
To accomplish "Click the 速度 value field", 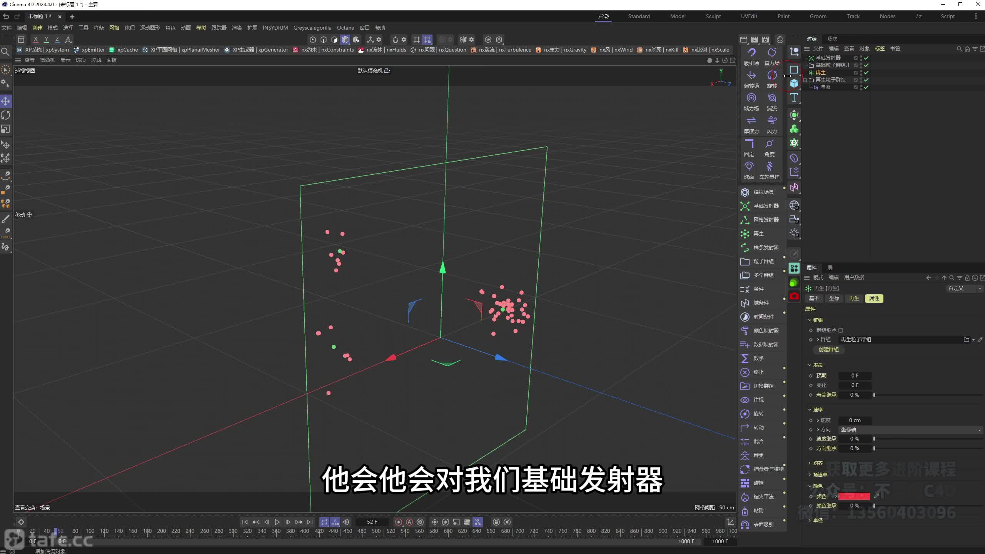I will (855, 421).
